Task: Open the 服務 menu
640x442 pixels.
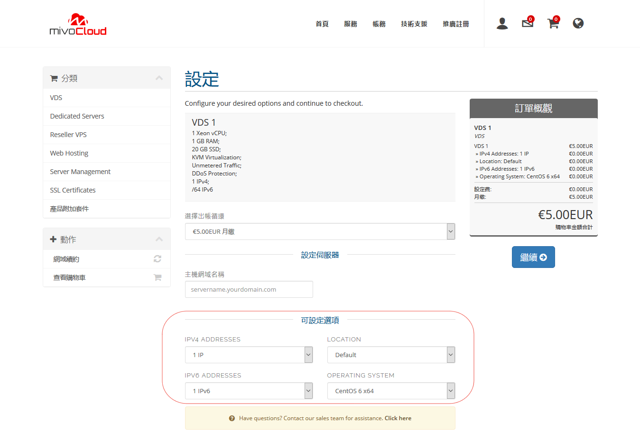Action: coord(351,24)
